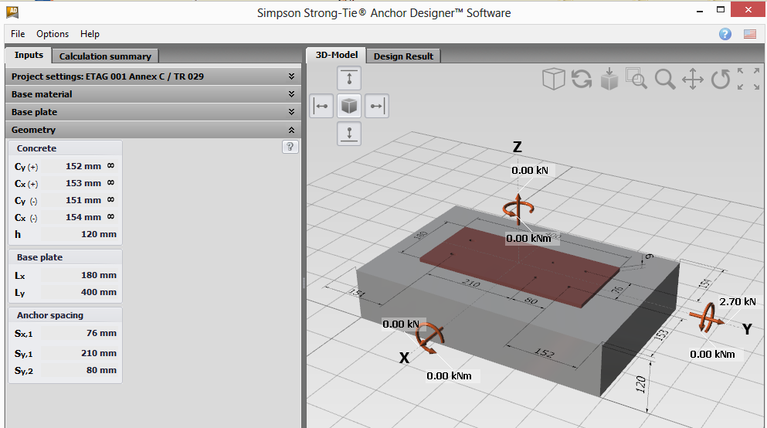The image size is (767, 428).
Task: Toggle infinite edge distance for Cy (+)
Action: pos(111,166)
